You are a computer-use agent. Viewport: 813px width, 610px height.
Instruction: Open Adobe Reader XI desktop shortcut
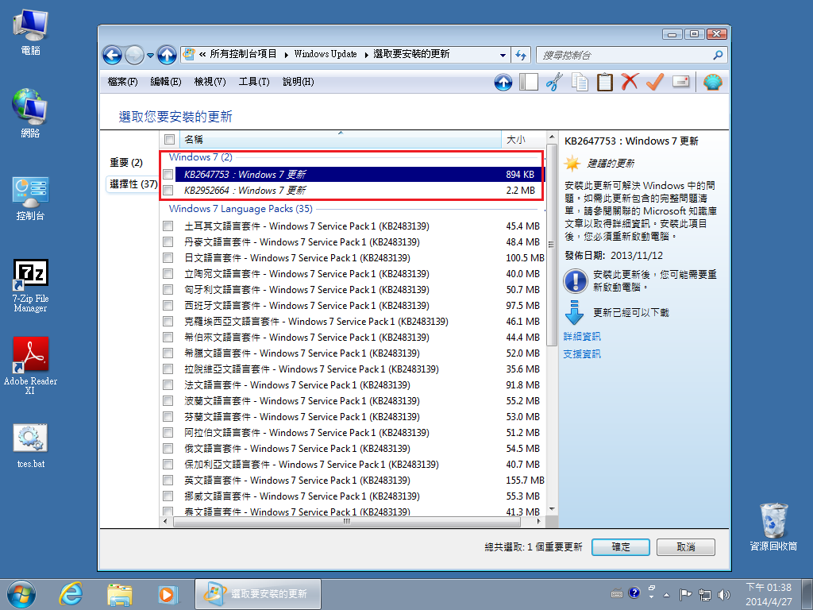[30, 366]
